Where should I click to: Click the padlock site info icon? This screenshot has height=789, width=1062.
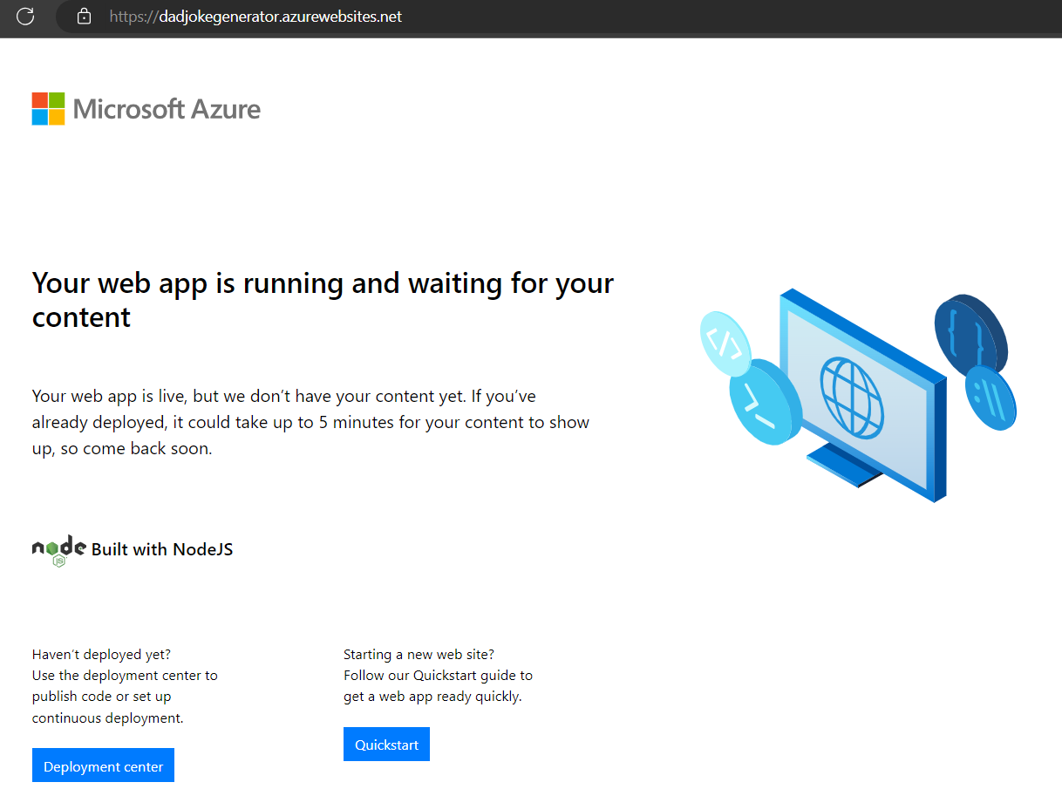click(84, 16)
